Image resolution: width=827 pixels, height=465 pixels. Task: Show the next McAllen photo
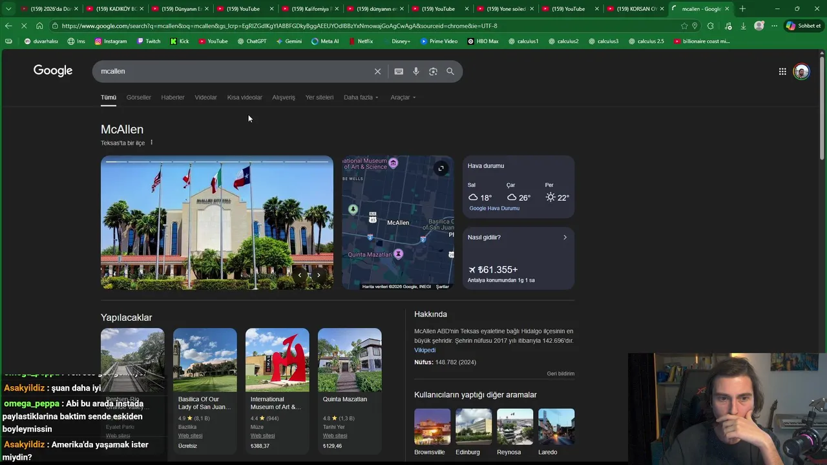[319, 275]
